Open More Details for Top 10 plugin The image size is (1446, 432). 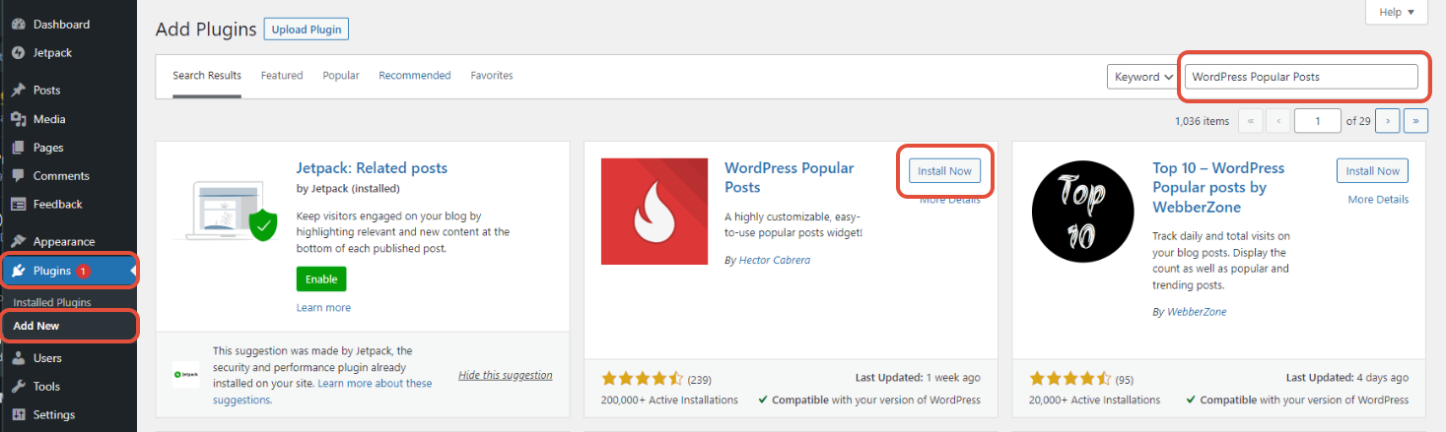point(1378,200)
